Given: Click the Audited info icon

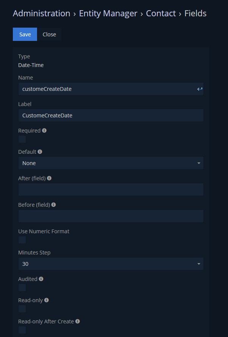Looking at the screenshot, I should click(41, 279).
